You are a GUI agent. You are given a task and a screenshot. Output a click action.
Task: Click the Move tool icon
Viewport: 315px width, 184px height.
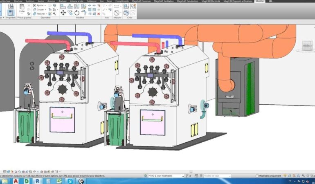(63, 13)
